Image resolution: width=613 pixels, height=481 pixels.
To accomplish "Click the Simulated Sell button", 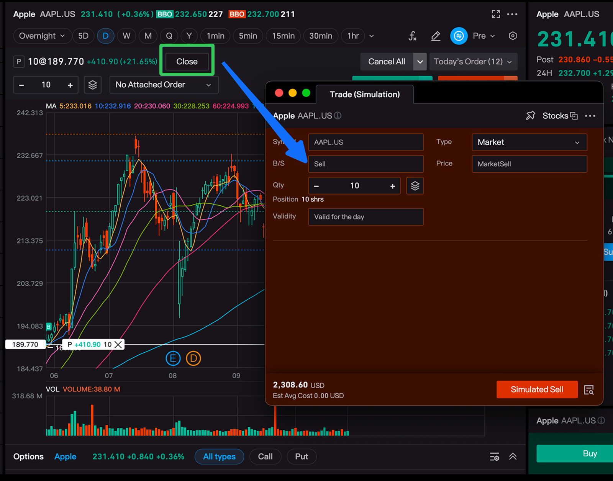I will coord(537,389).
